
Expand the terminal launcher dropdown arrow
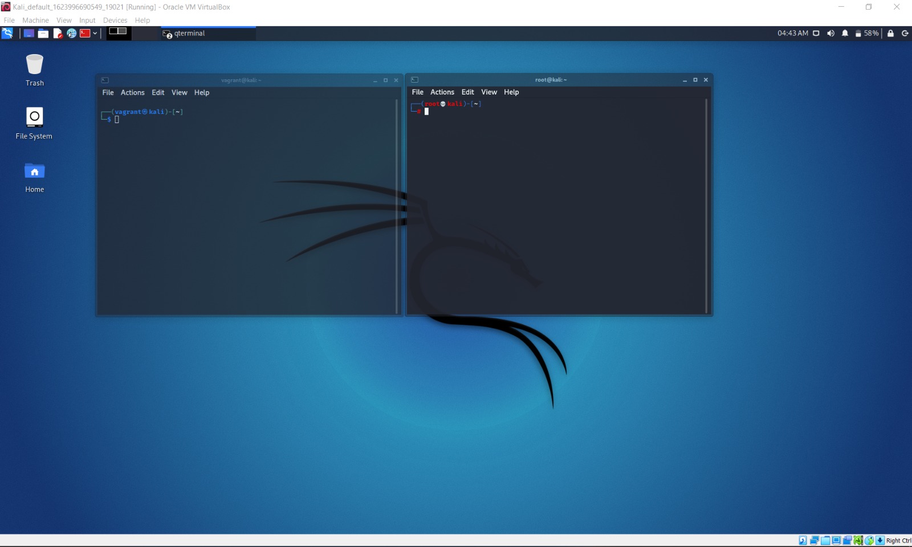coord(95,34)
